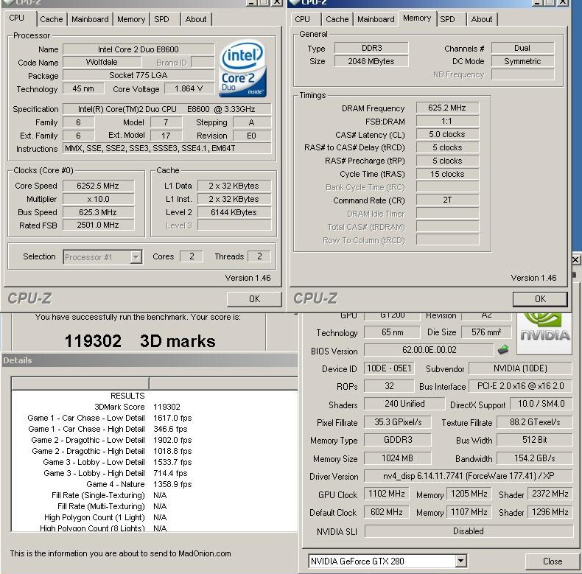This screenshot has width=582, height=574.
Task: Click the processor Name field E8600
Action: (139, 49)
